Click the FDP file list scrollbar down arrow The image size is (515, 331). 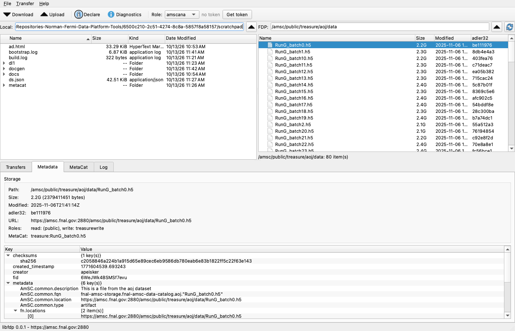(511, 149)
